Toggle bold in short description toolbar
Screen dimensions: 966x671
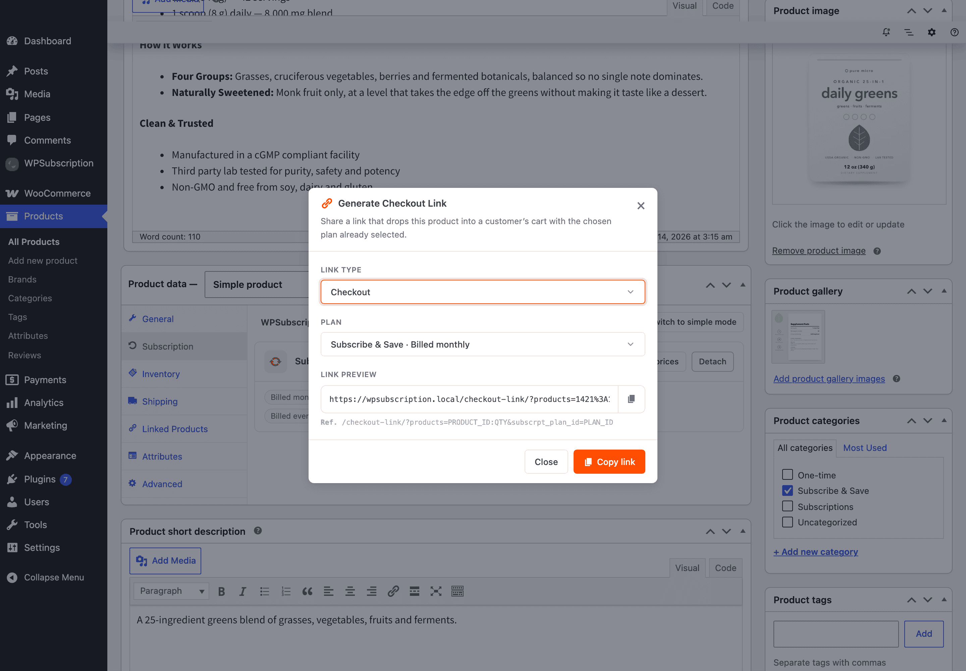pyautogui.click(x=221, y=591)
